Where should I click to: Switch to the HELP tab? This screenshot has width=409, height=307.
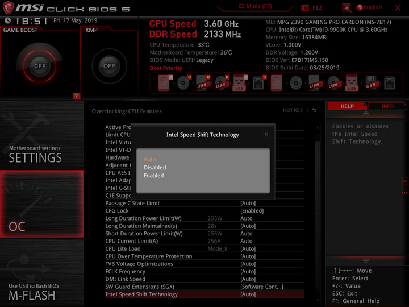pyautogui.click(x=347, y=106)
